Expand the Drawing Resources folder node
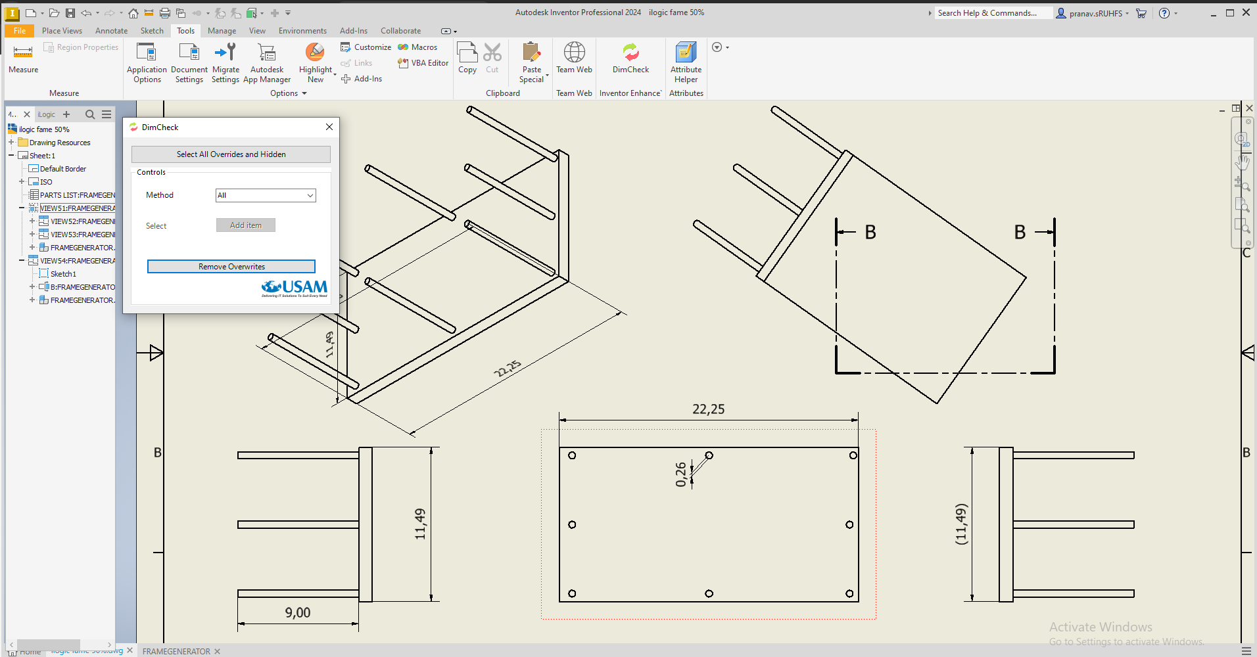Screen dimensions: 1257x657 pyautogui.click(x=11, y=143)
